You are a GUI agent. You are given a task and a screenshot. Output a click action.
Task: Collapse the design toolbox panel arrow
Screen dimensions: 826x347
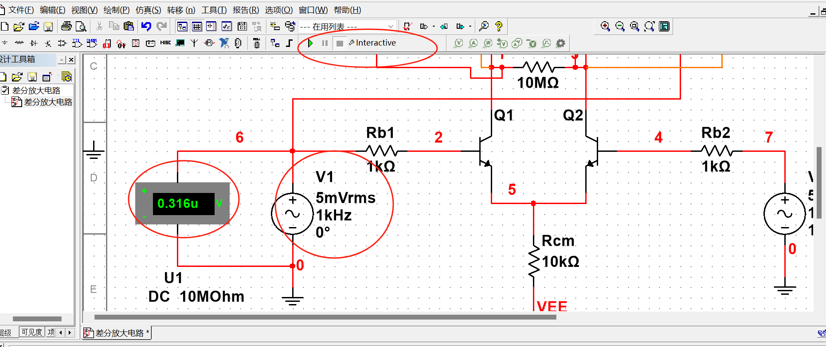[x=62, y=60]
